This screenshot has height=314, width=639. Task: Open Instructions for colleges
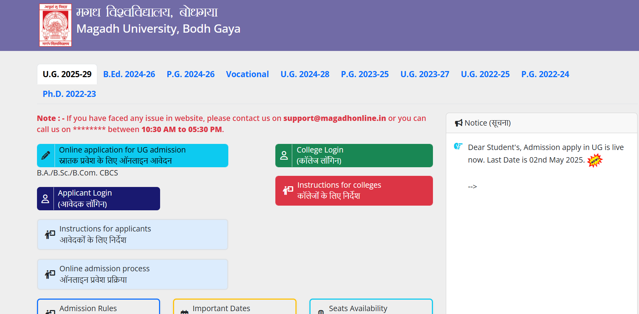(354, 191)
